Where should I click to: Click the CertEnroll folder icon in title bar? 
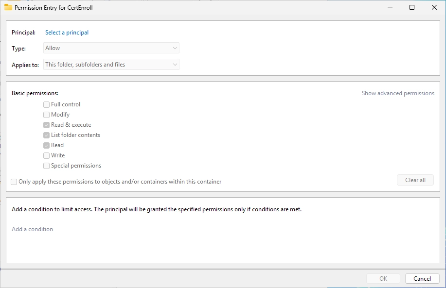(x=8, y=7)
